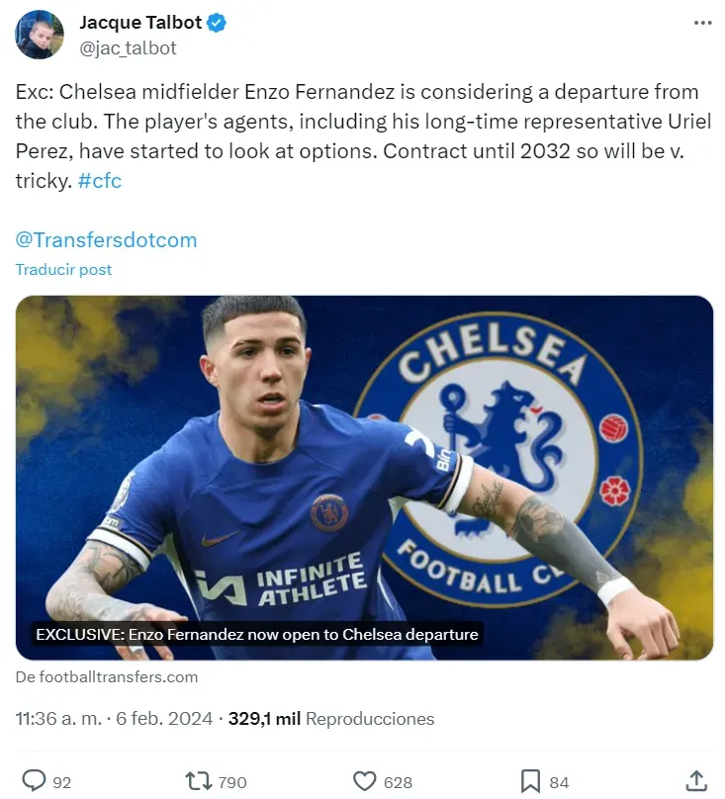This screenshot has height=799, width=725.
Task: View the 329,1 mil Reproducciones count
Action: (x=330, y=719)
